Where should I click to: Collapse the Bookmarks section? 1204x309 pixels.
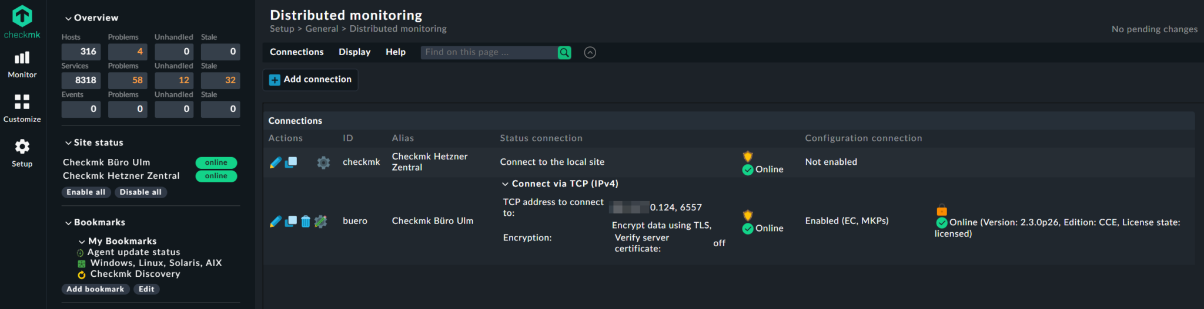point(68,223)
